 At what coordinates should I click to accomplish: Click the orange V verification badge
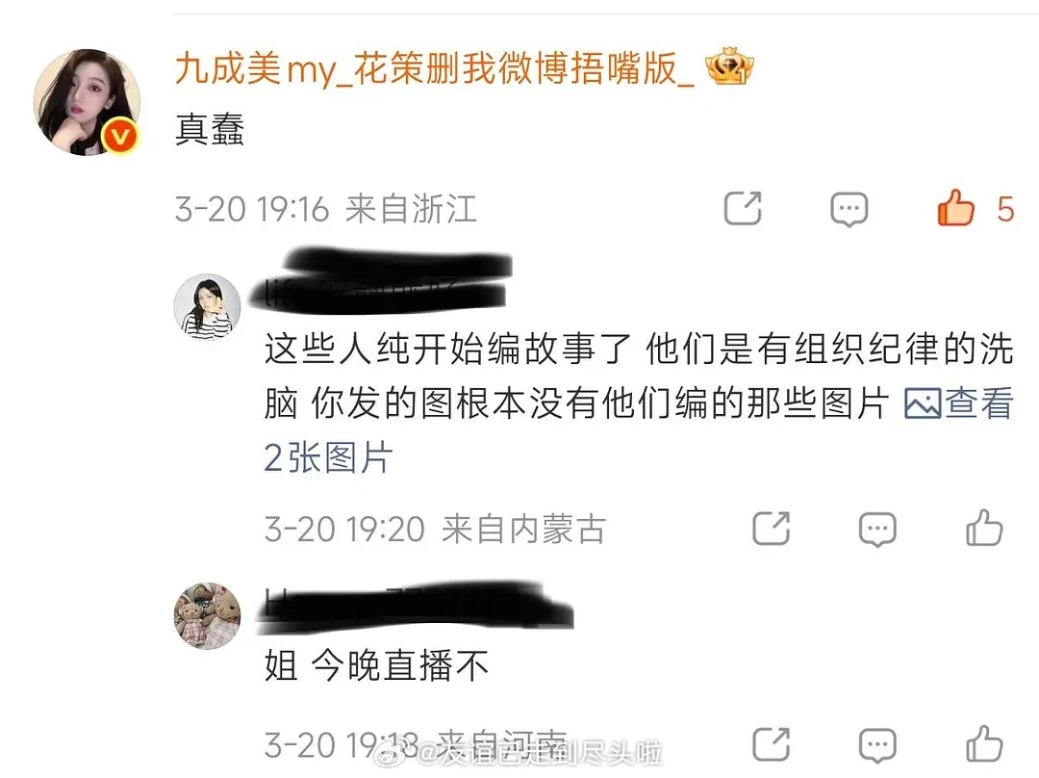[x=120, y=137]
